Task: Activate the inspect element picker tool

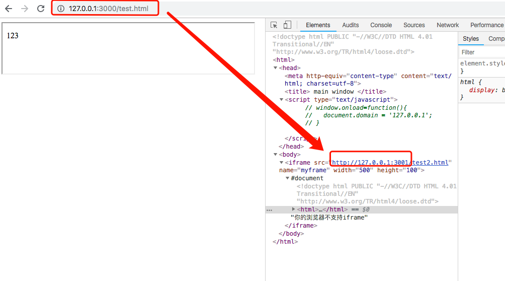Action: pos(274,25)
